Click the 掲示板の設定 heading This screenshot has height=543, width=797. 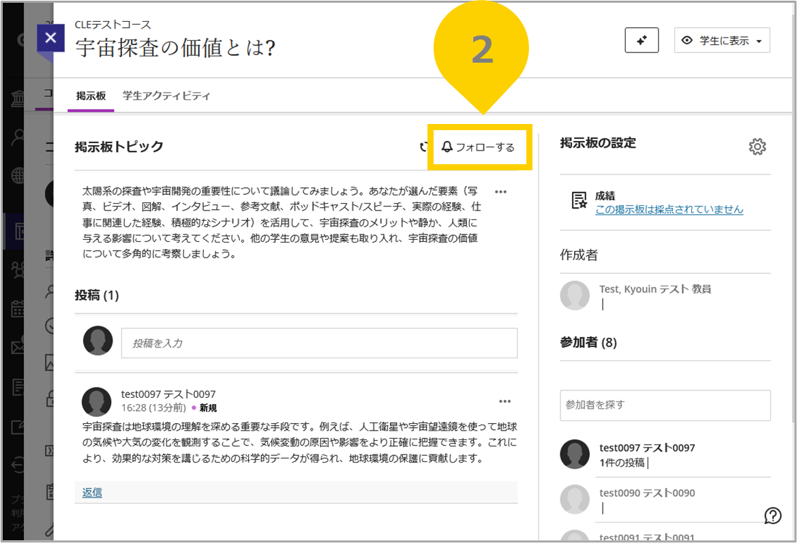(598, 143)
